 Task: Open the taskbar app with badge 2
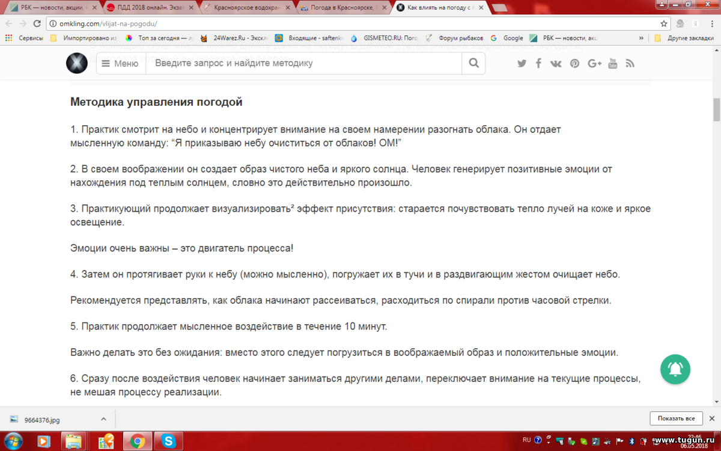[x=106, y=441]
